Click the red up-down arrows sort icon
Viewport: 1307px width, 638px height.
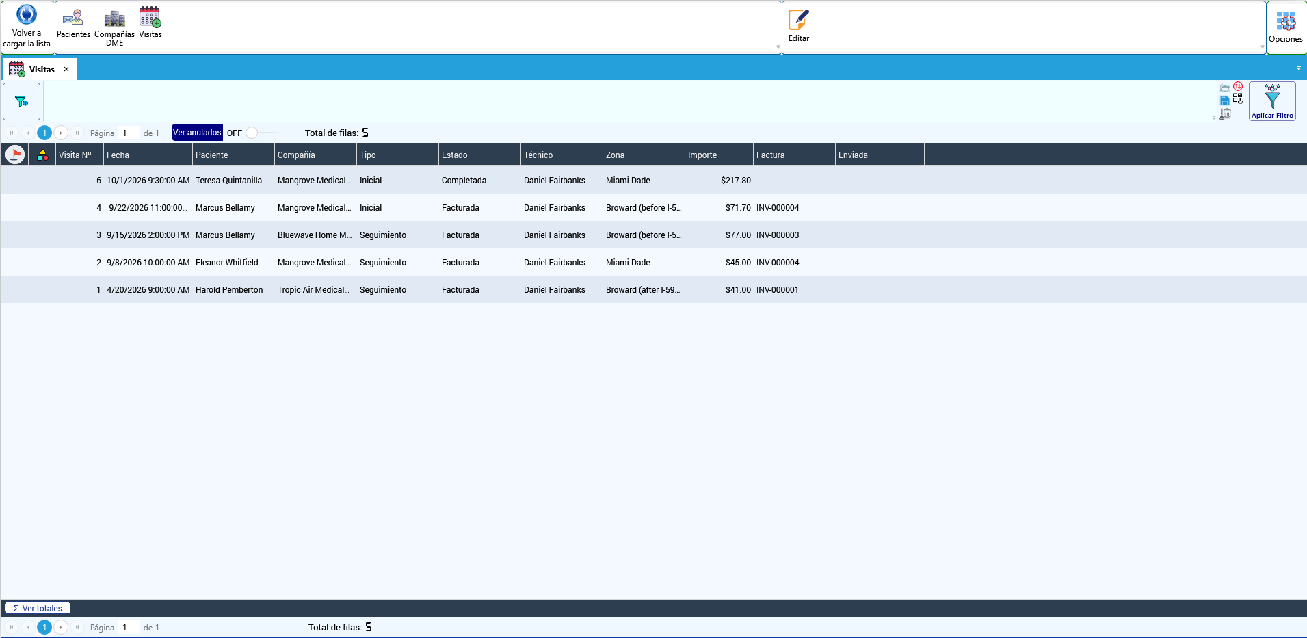point(1238,86)
